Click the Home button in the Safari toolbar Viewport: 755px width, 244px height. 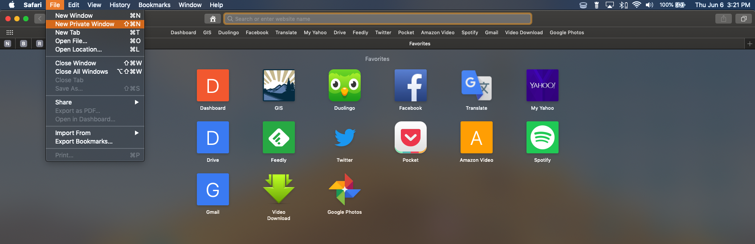click(x=213, y=19)
